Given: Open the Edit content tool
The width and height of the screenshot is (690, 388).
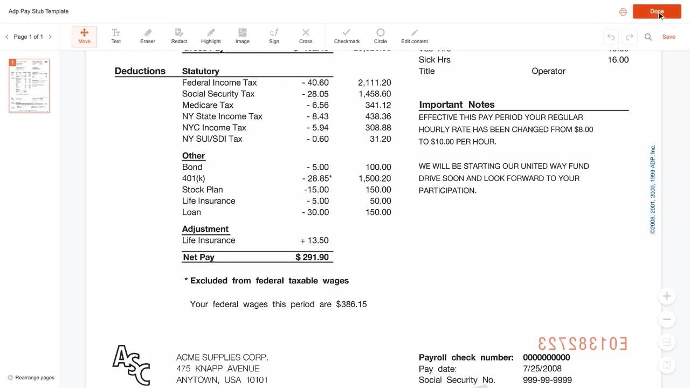Looking at the screenshot, I should pos(415,37).
